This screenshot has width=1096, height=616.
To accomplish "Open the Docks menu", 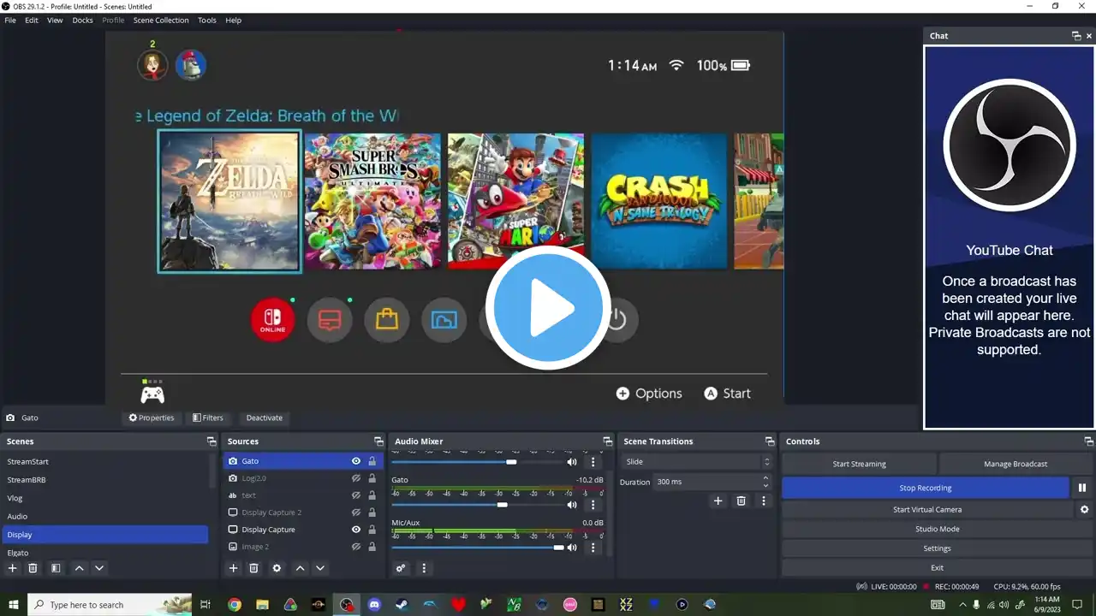I will coord(83,20).
